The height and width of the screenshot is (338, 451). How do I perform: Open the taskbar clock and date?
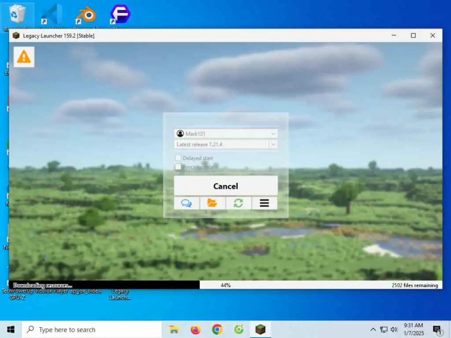tap(414, 329)
